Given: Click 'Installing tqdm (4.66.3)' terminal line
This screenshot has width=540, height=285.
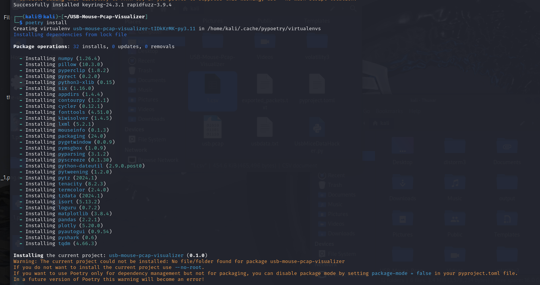Looking at the screenshot, I should coord(58,244).
